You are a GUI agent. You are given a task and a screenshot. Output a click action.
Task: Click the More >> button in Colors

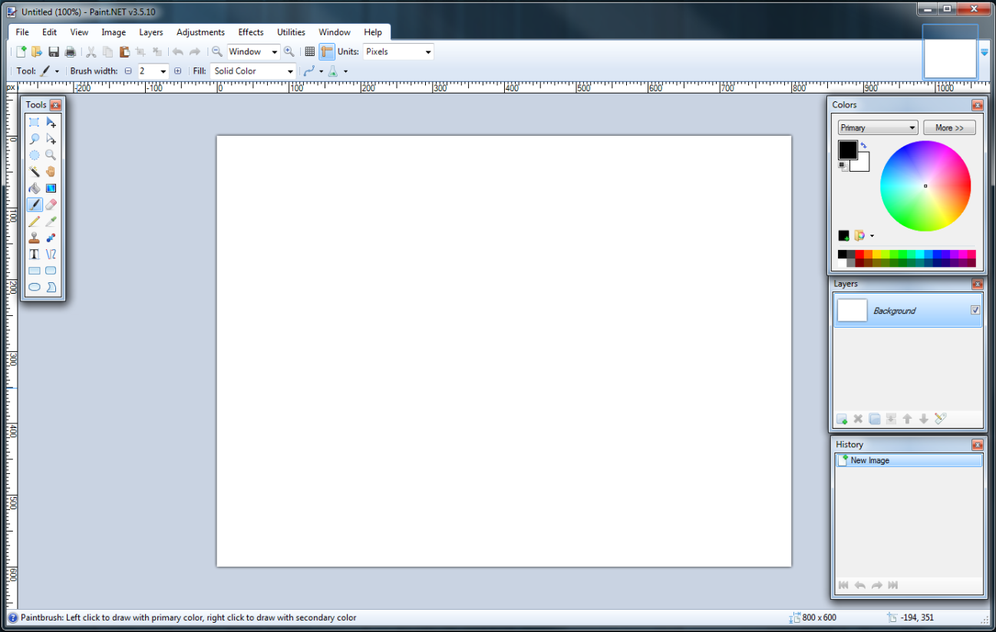tap(949, 127)
